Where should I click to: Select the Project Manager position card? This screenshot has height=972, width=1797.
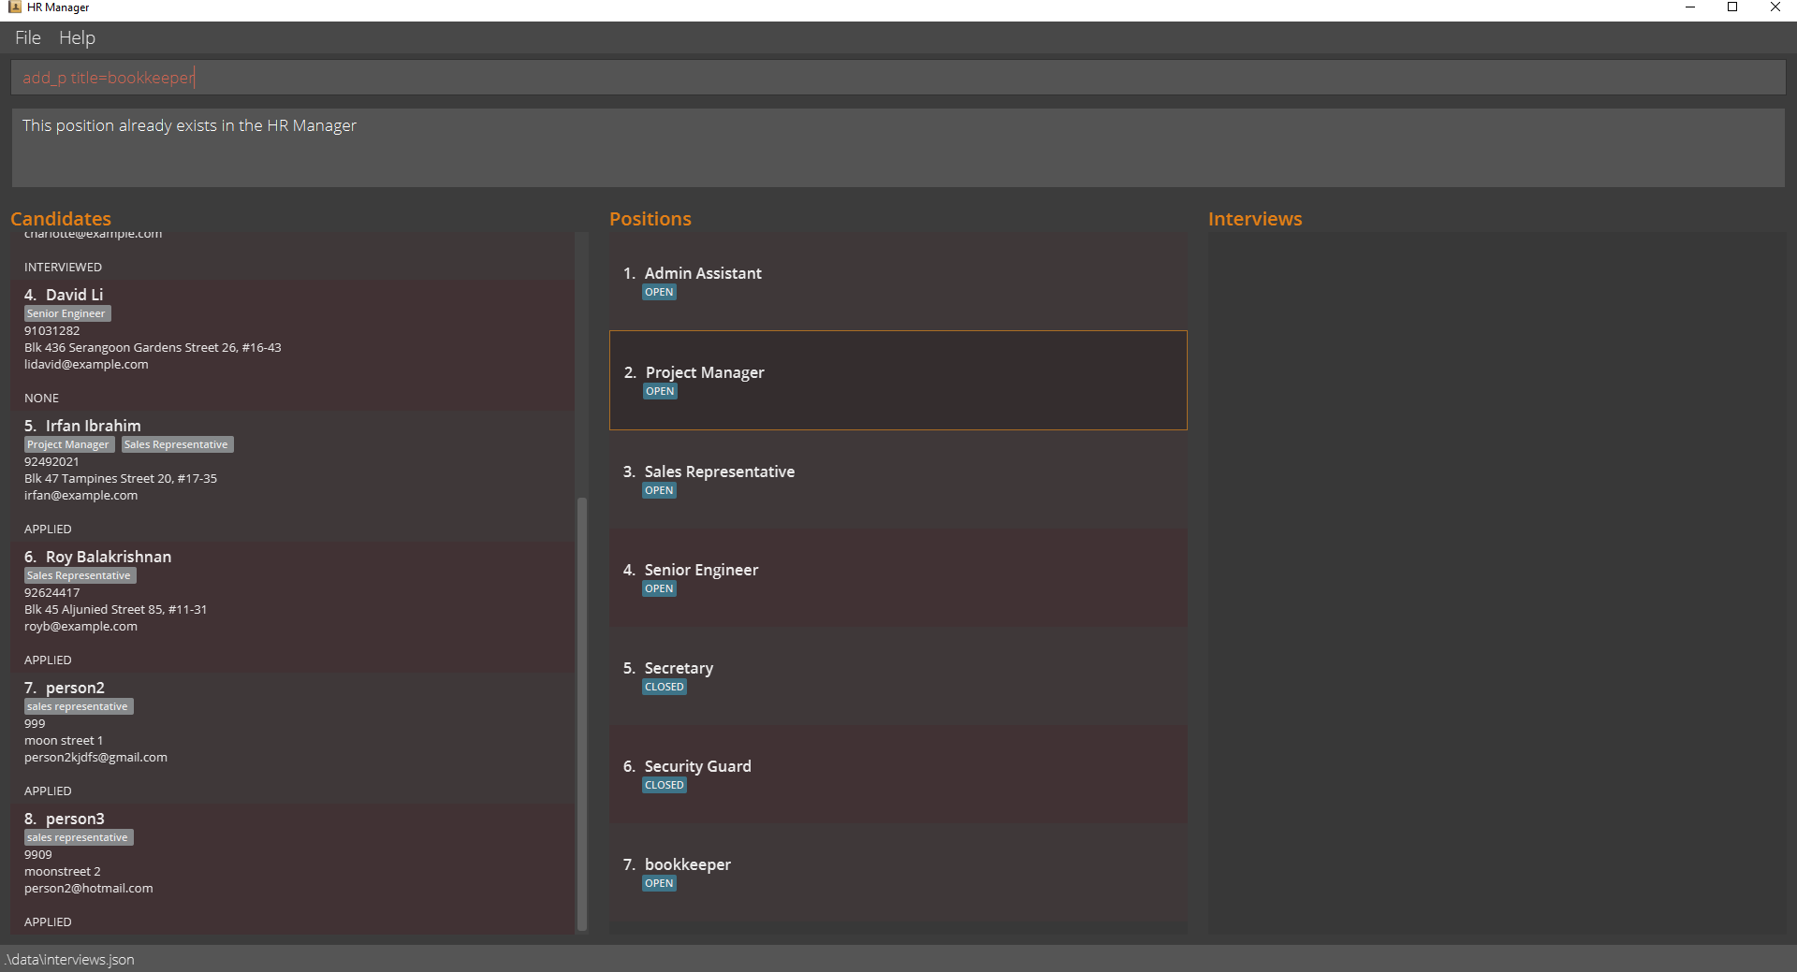coord(898,380)
